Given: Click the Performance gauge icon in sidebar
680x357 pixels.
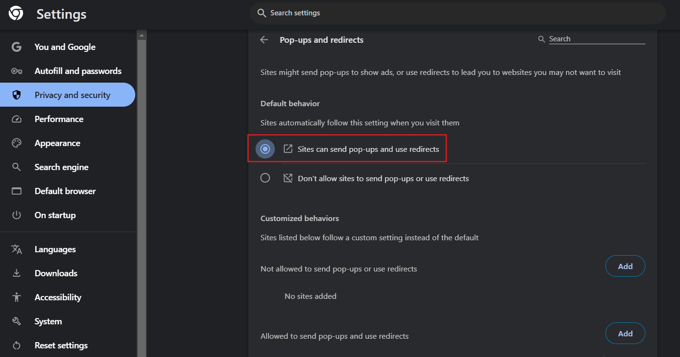Looking at the screenshot, I should (x=17, y=119).
